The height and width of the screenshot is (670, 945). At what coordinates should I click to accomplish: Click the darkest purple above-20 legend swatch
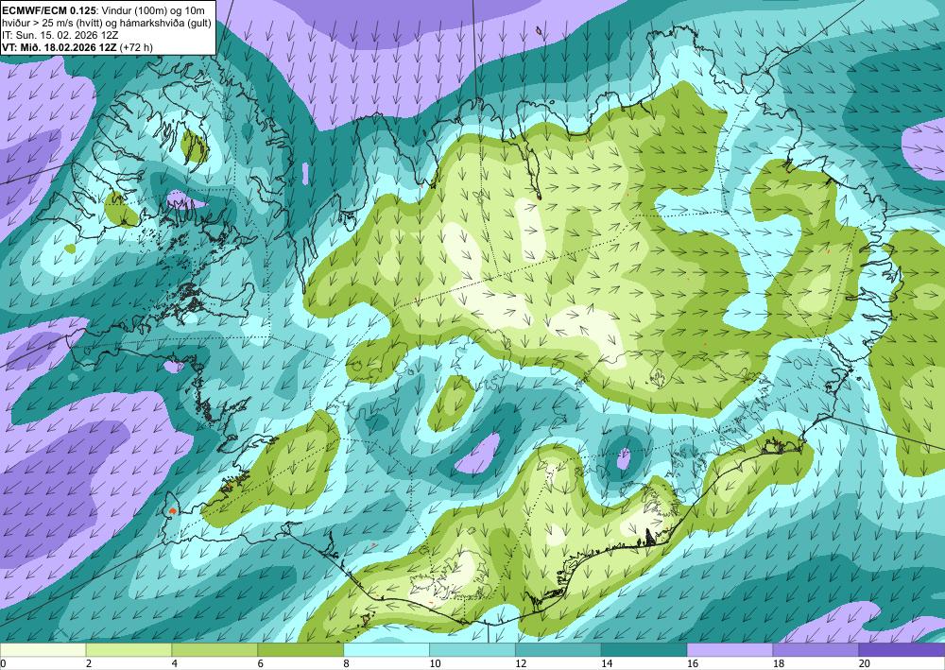click(902, 649)
